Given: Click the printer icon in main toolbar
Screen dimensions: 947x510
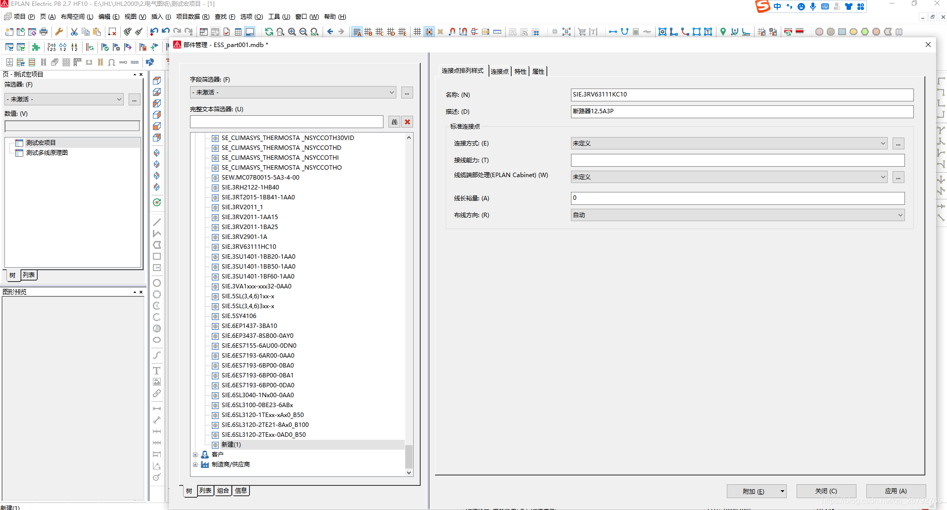Looking at the screenshot, I should point(44,32).
